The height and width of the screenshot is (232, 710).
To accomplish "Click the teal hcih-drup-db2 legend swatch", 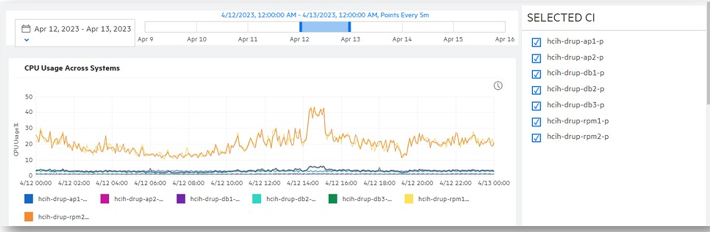I will pos(257,199).
